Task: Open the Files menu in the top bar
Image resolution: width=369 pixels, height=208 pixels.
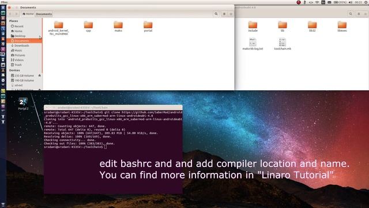Action: (4, 2)
